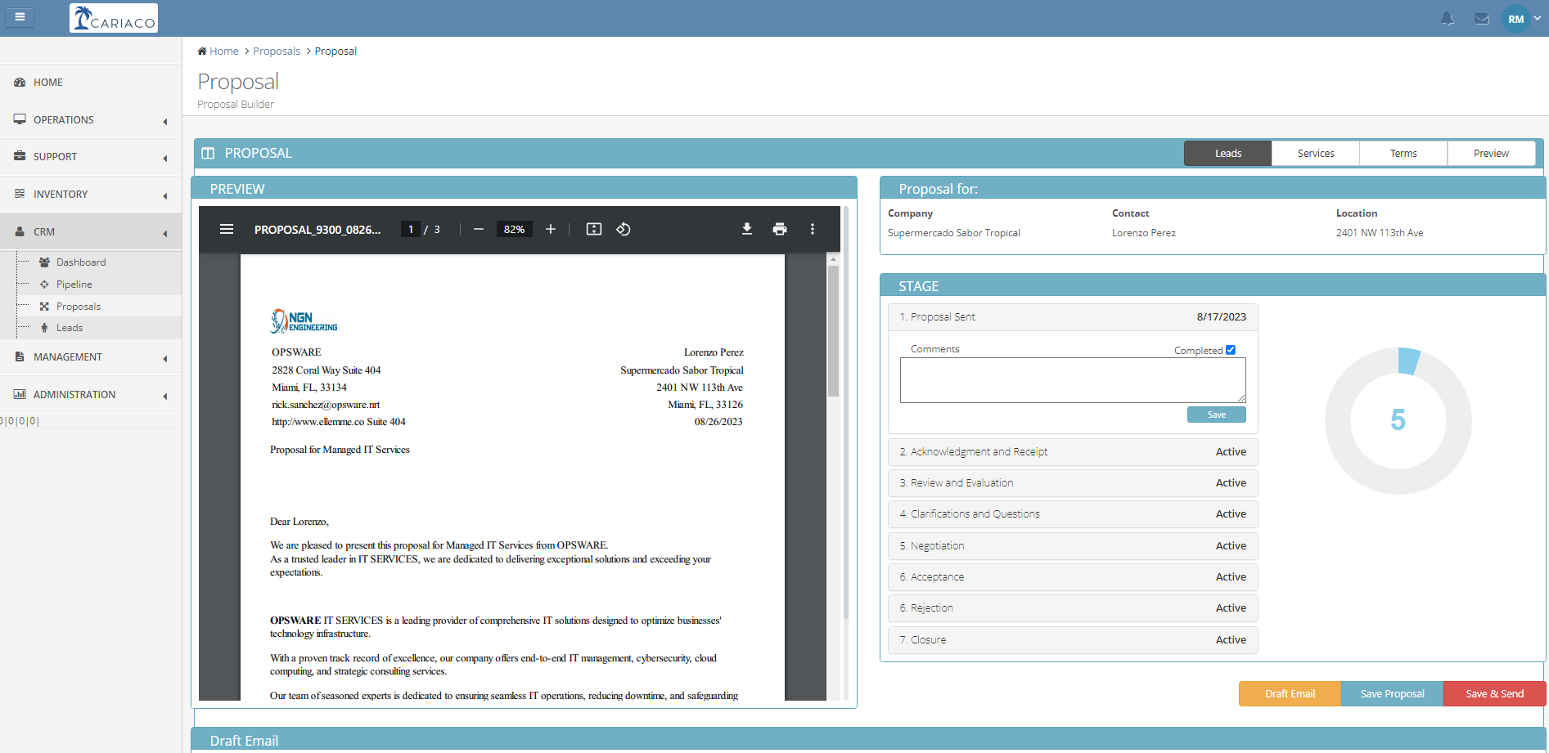
Task: Rotate the PDF document
Action: pos(624,229)
